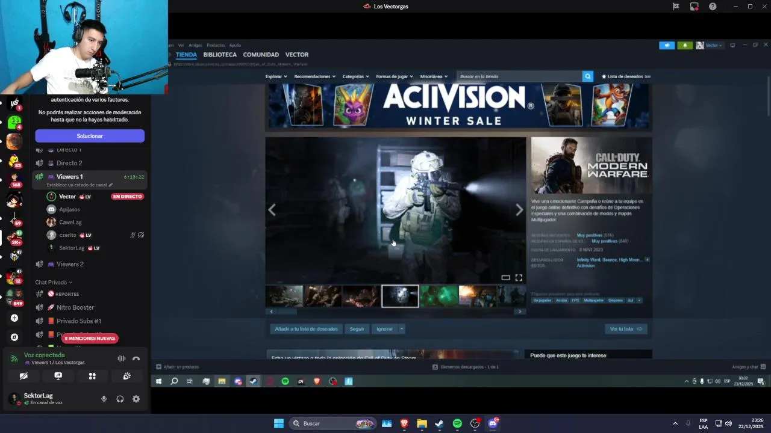Edit channel status pencil icon
Viewport: 771px width, 433px height.
(110, 185)
